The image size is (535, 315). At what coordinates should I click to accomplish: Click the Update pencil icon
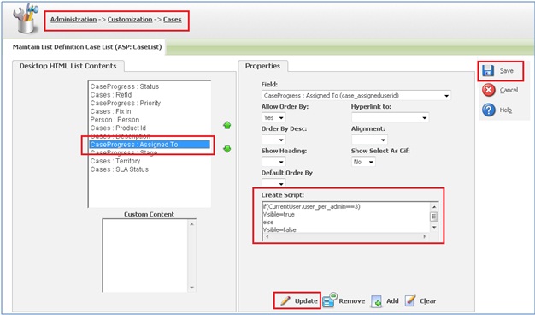click(x=285, y=301)
